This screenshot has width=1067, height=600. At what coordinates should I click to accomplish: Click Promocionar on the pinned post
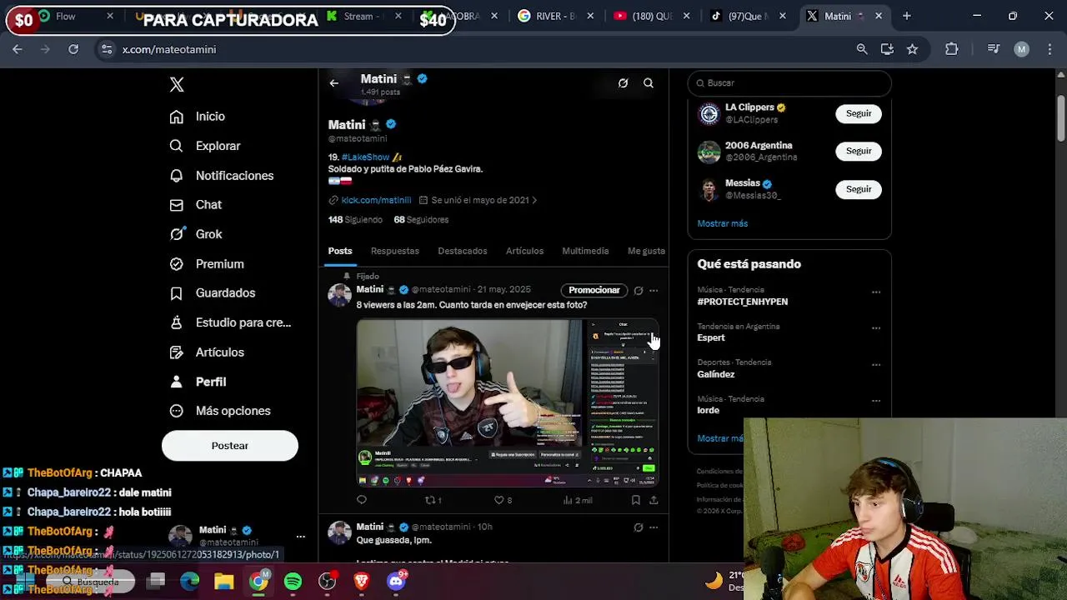(x=594, y=290)
